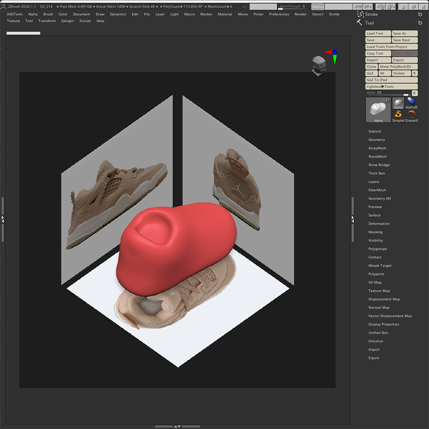Click the Save Next button
This screenshot has height=429, width=429.
coord(405,40)
